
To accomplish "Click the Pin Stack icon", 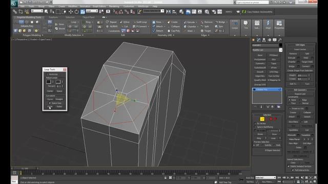I will click(x=255, y=107).
